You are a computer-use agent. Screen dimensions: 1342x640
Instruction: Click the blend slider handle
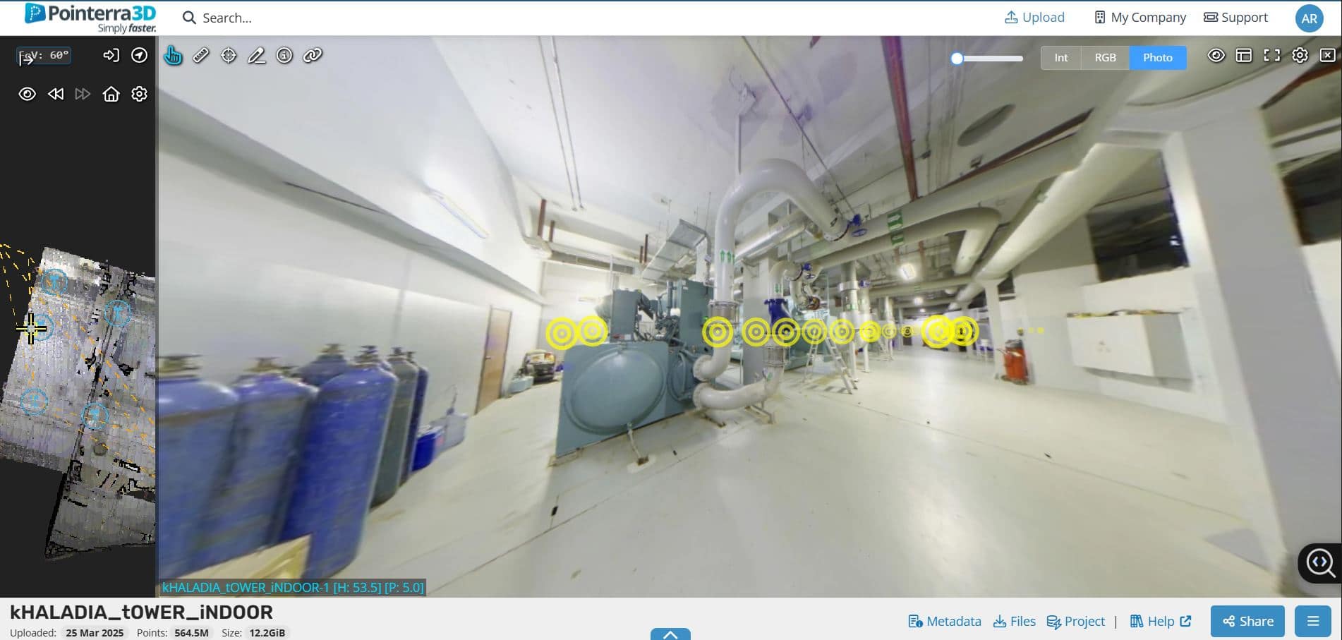tap(957, 59)
